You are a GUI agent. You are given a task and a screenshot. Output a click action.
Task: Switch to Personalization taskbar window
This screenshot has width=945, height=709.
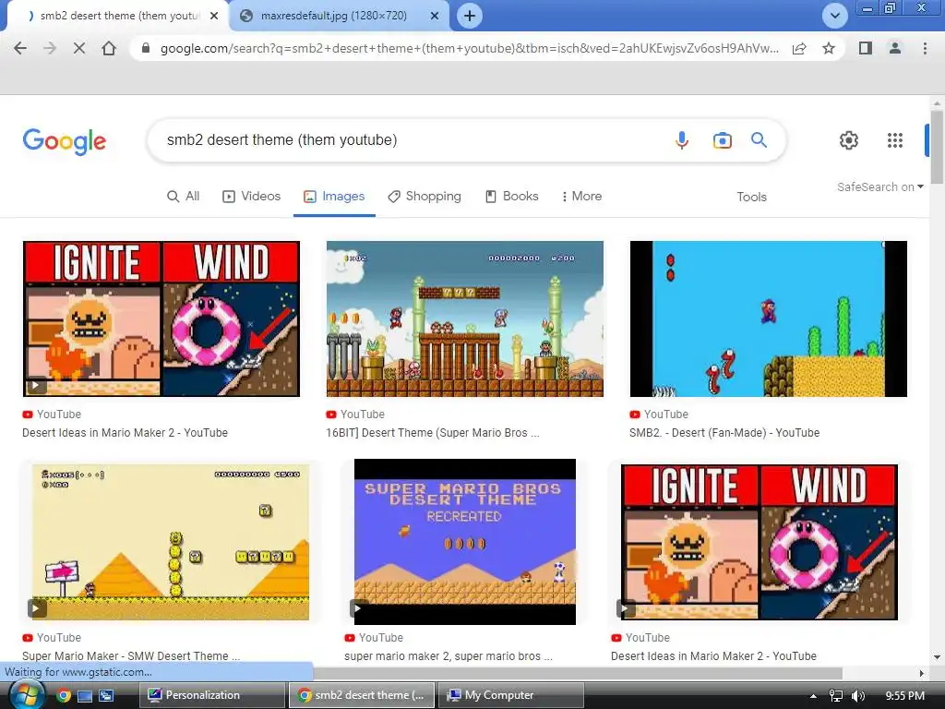click(x=211, y=695)
